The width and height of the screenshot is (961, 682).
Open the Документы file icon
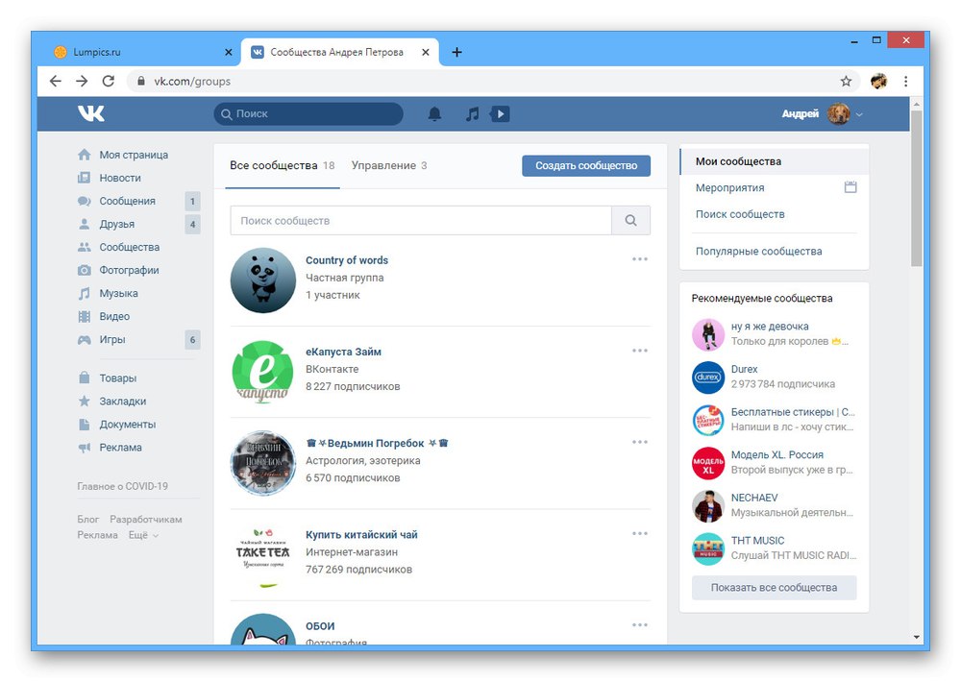(x=84, y=424)
